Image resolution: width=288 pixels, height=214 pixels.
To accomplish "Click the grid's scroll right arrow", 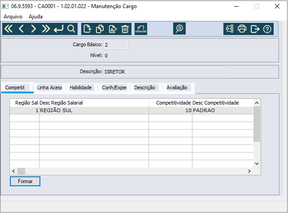I will (249, 171).
